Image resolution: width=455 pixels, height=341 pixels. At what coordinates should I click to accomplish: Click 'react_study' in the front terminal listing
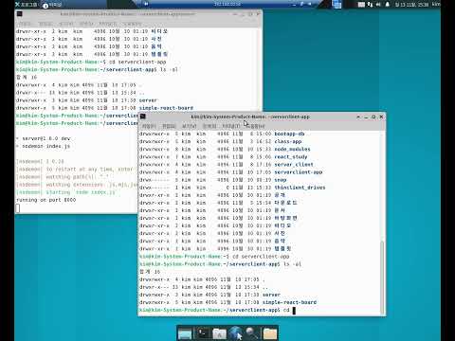pyautogui.click(x=291, y=156)
